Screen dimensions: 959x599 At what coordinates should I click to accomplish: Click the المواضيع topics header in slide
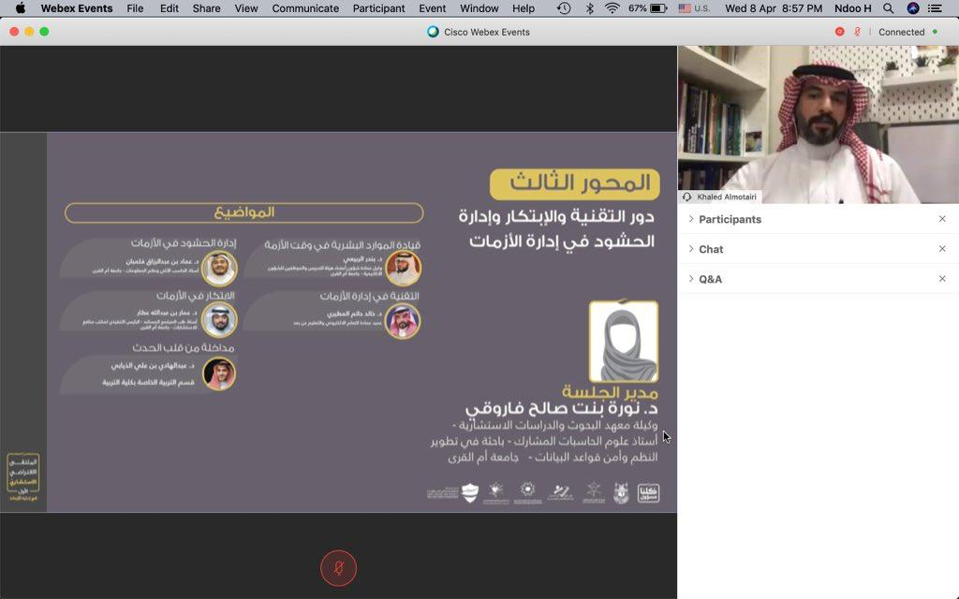click(244, 212)
